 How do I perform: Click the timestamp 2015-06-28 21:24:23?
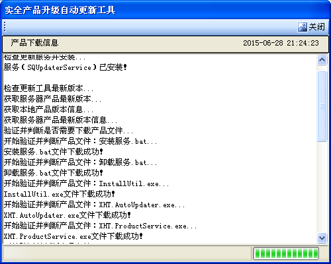click(281, 43)
